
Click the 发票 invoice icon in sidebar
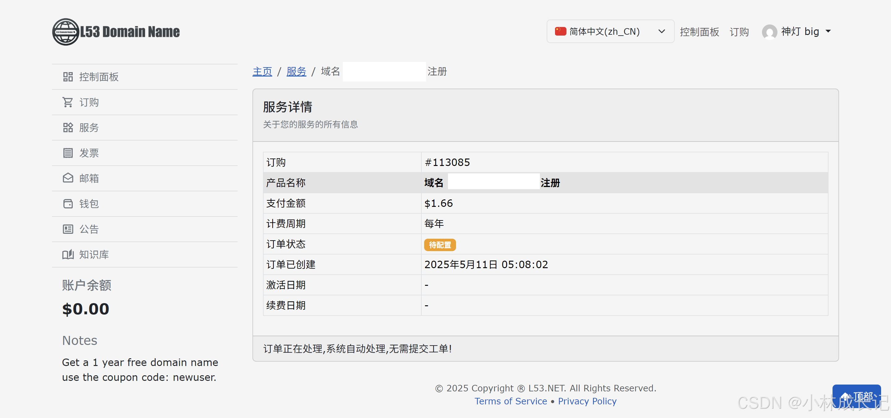tap(68, 153)
